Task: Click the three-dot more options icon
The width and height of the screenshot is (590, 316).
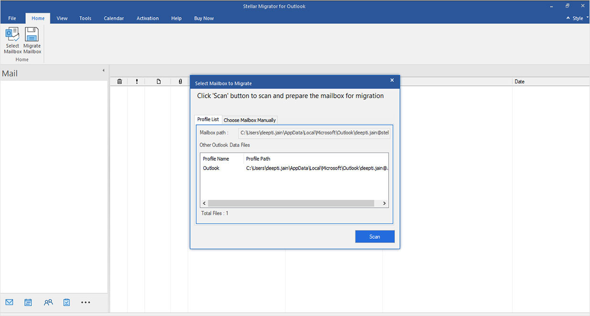Action: (x=85, y=302)
